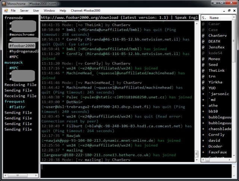Select user ChanServ in the nick list
239x181 pixels.
(x=217, y=36)
